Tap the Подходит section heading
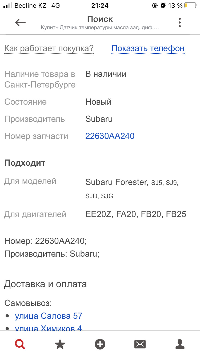Screen dimensions: 200x357 coord(25,163)
